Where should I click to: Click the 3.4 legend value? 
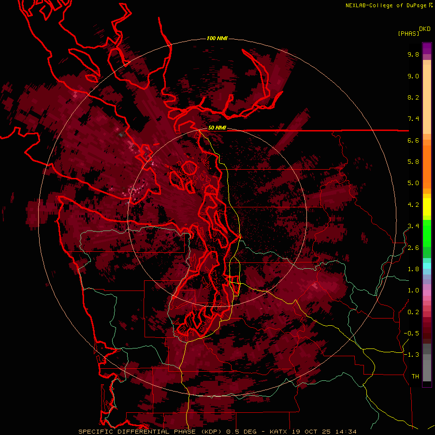pos(413,226)
